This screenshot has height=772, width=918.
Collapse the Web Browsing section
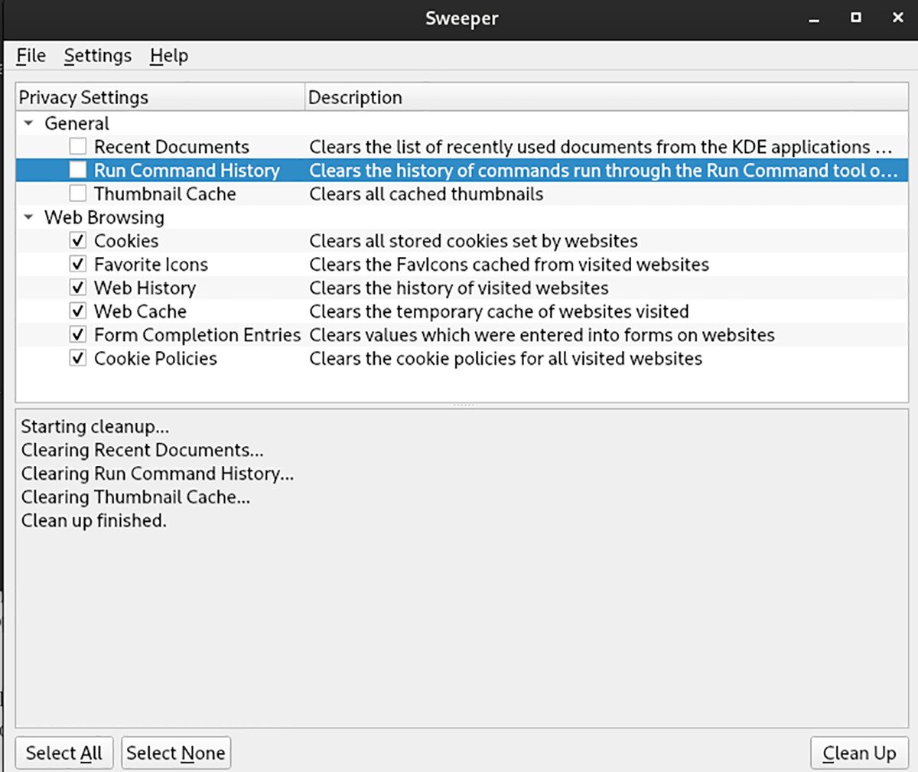point(28,217)
